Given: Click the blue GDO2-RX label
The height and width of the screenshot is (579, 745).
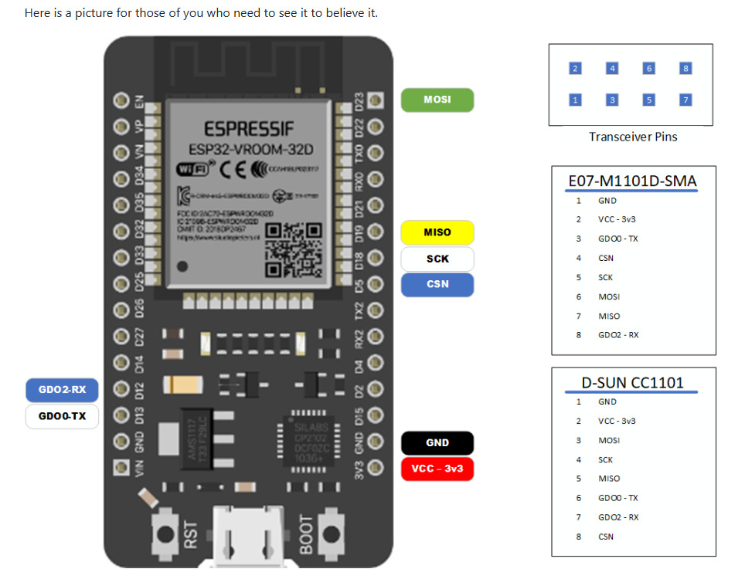Looking at the screenshot, I should coord(63,390).
